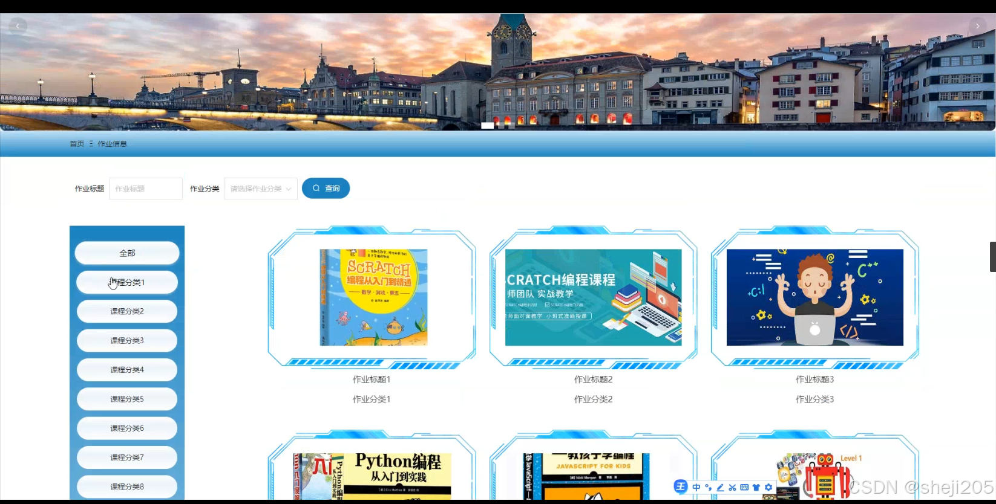
Task: Click the page vertical scrollbar handle
Action: (992, 257)
